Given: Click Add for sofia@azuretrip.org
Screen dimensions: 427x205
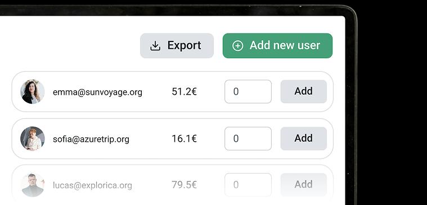Looking at the screenshot, I should (x=304, y=138).
